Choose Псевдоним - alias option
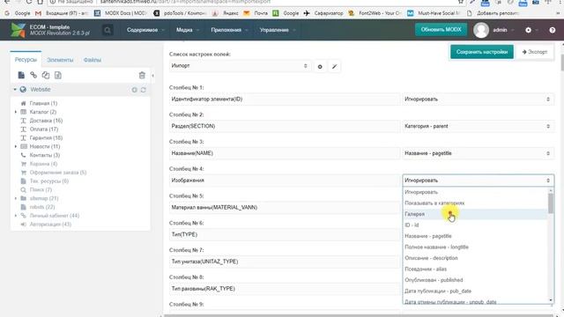 pyautogui.click(x=475, y=269)
